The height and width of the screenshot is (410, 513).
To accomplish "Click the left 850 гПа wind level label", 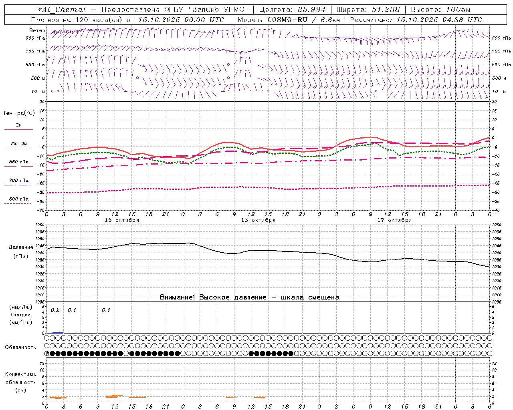I will (35, 64).
